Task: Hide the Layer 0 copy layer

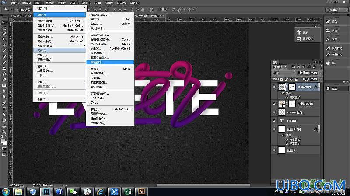Action: coord(274,129)
